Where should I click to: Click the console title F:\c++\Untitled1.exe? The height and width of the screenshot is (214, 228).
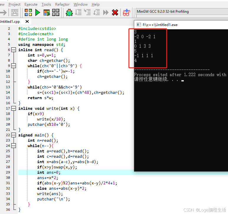click(160, 25)
